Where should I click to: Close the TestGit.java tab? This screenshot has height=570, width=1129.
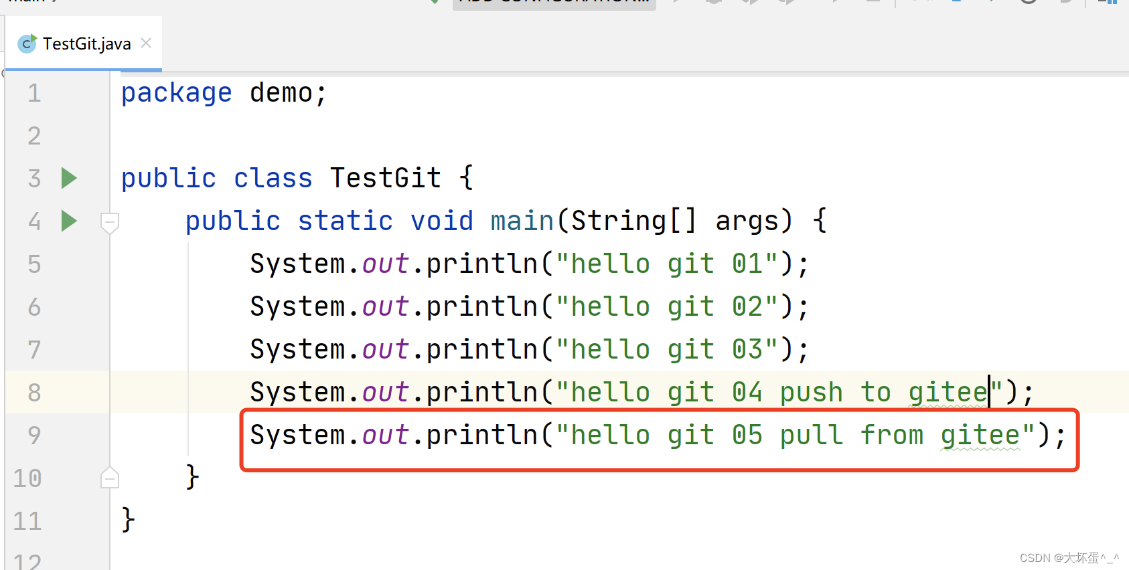pos(146,43)
